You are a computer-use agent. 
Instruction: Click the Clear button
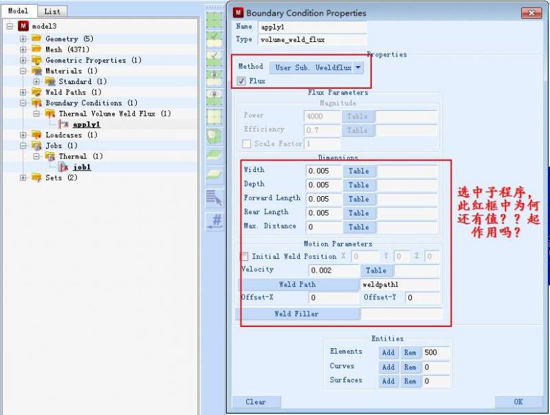point(256,402)
